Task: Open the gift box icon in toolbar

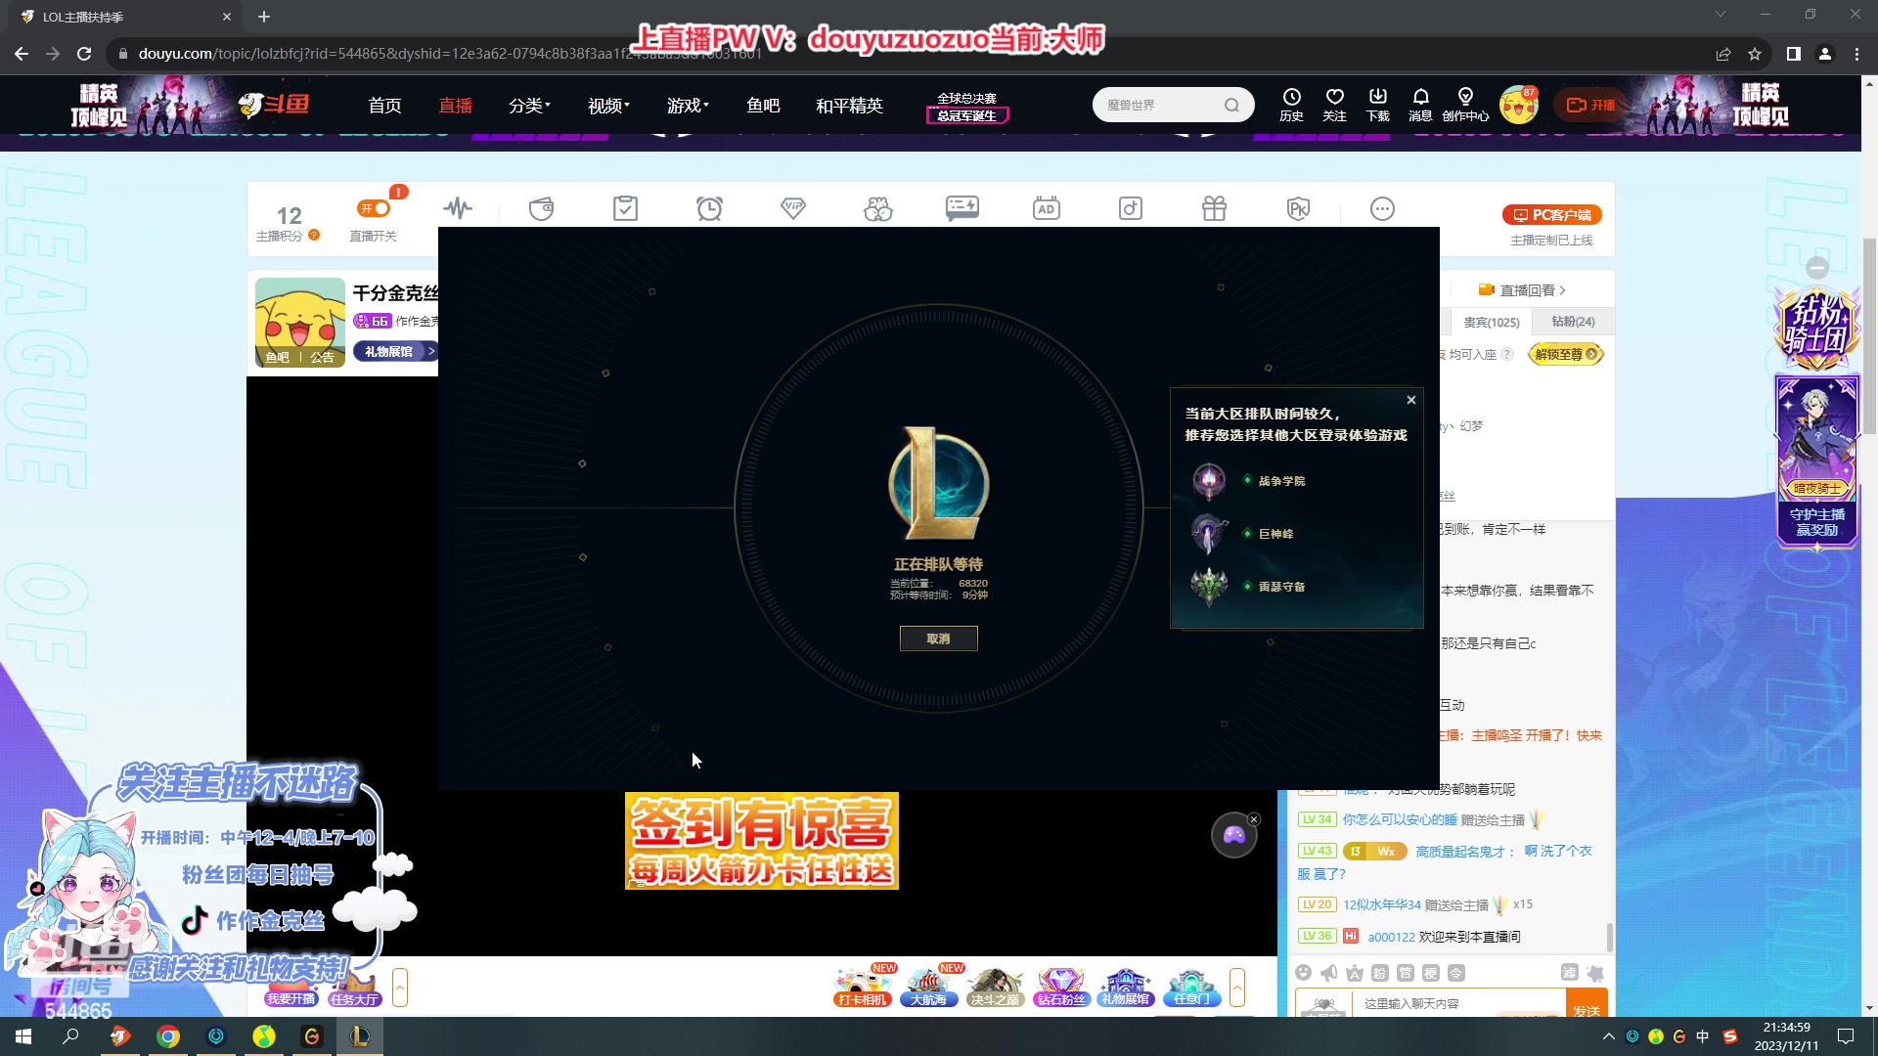Action: [x=1215, y=208]
